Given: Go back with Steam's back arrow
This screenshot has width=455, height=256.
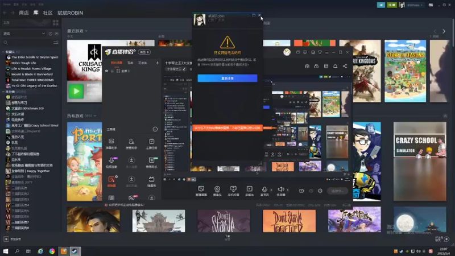Looking at the screenshot, I should [x=5, y=13].
